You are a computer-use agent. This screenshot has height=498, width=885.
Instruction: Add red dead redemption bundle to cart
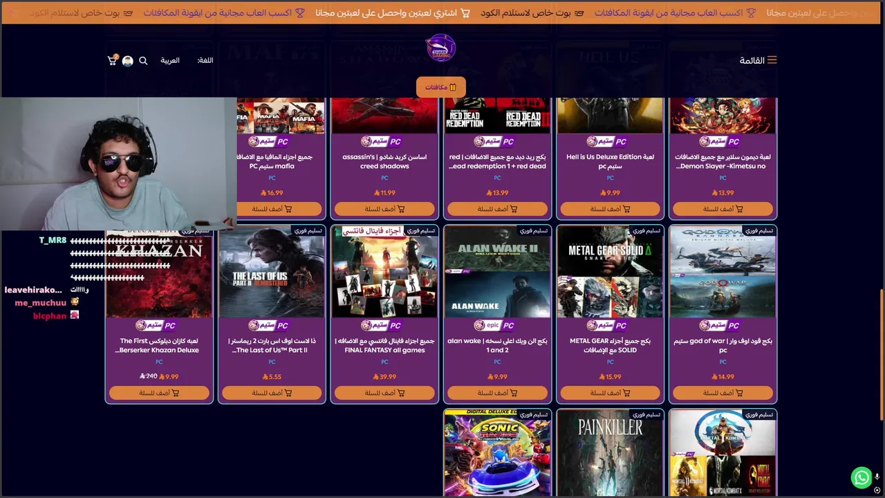[497, 209]
